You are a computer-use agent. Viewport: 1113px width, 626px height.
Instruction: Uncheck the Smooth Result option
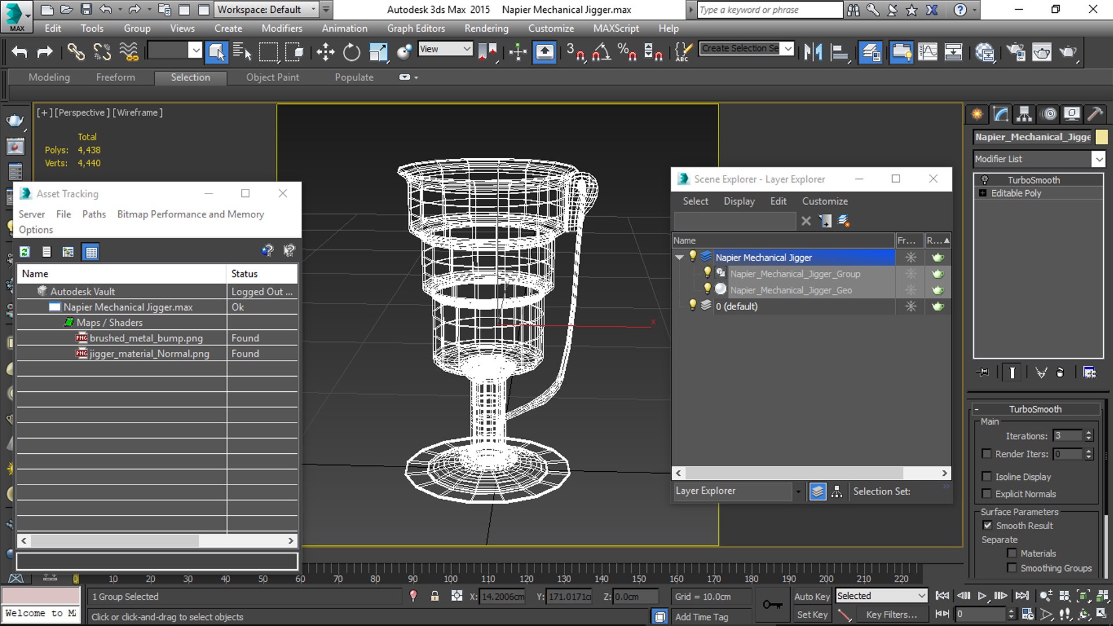click(987, 525)
